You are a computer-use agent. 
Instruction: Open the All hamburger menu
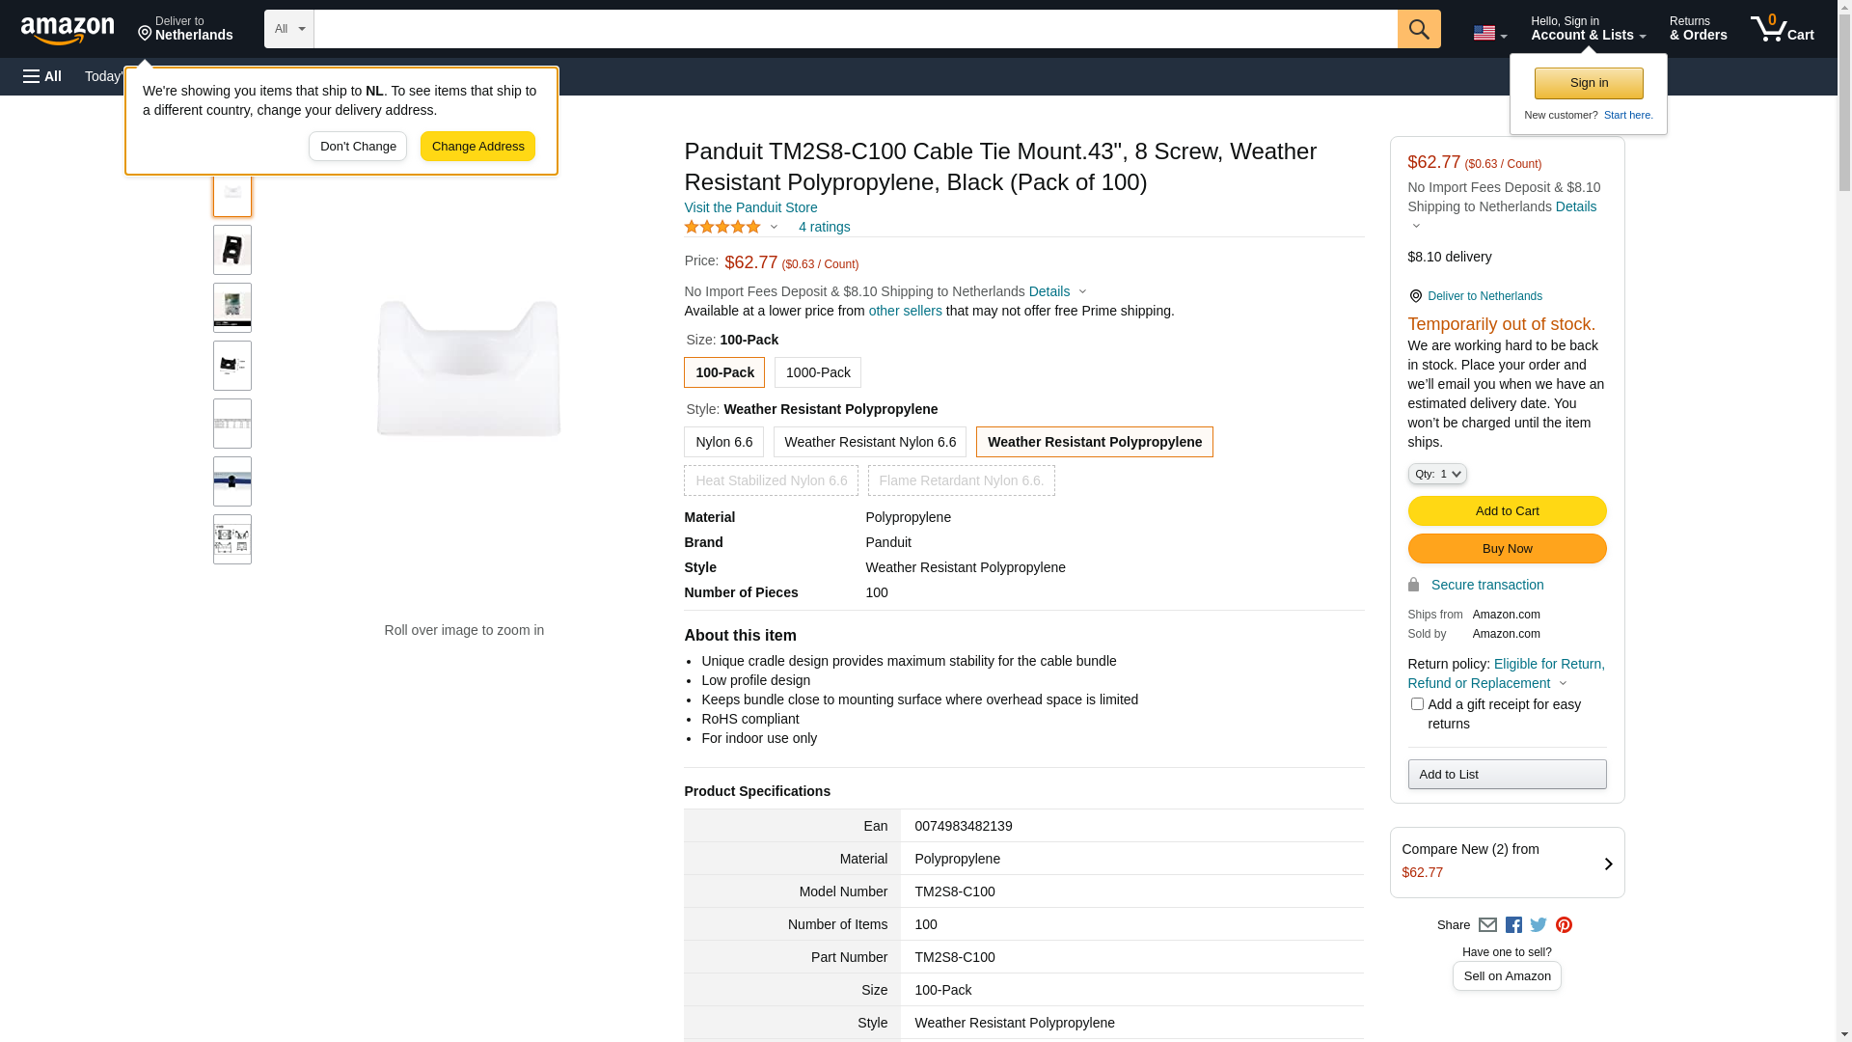(x=42, y=76)
